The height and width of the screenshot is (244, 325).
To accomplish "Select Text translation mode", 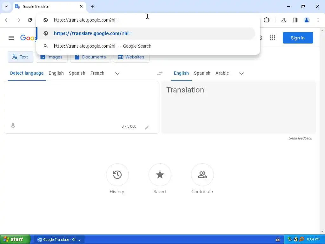I will pos(20,57).
